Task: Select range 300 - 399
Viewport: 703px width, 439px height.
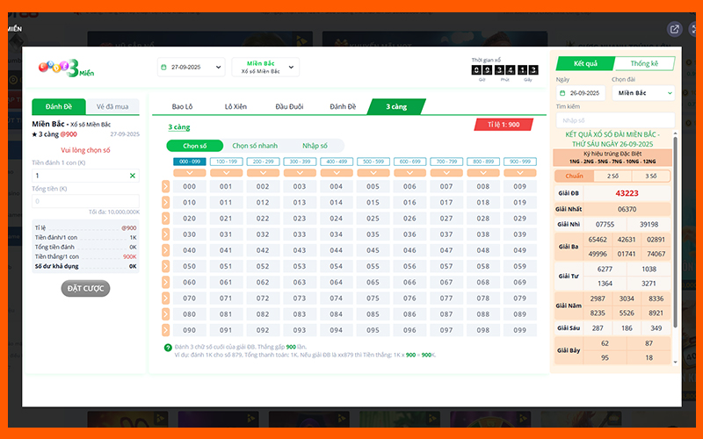Action: point(300,162)
